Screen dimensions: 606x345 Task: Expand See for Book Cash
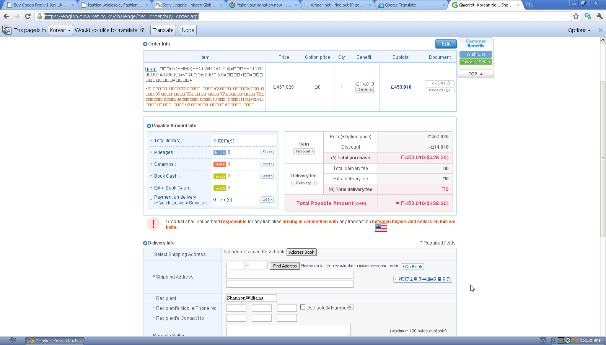267,176
